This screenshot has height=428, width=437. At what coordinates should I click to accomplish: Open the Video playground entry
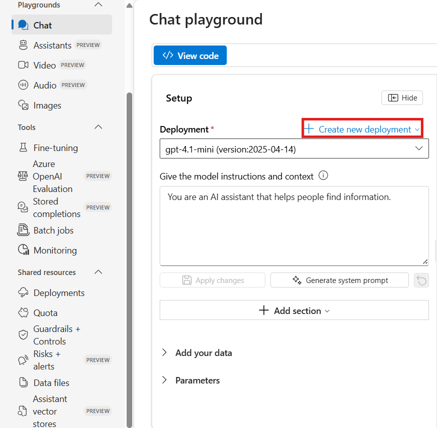(x=45, y=65)
